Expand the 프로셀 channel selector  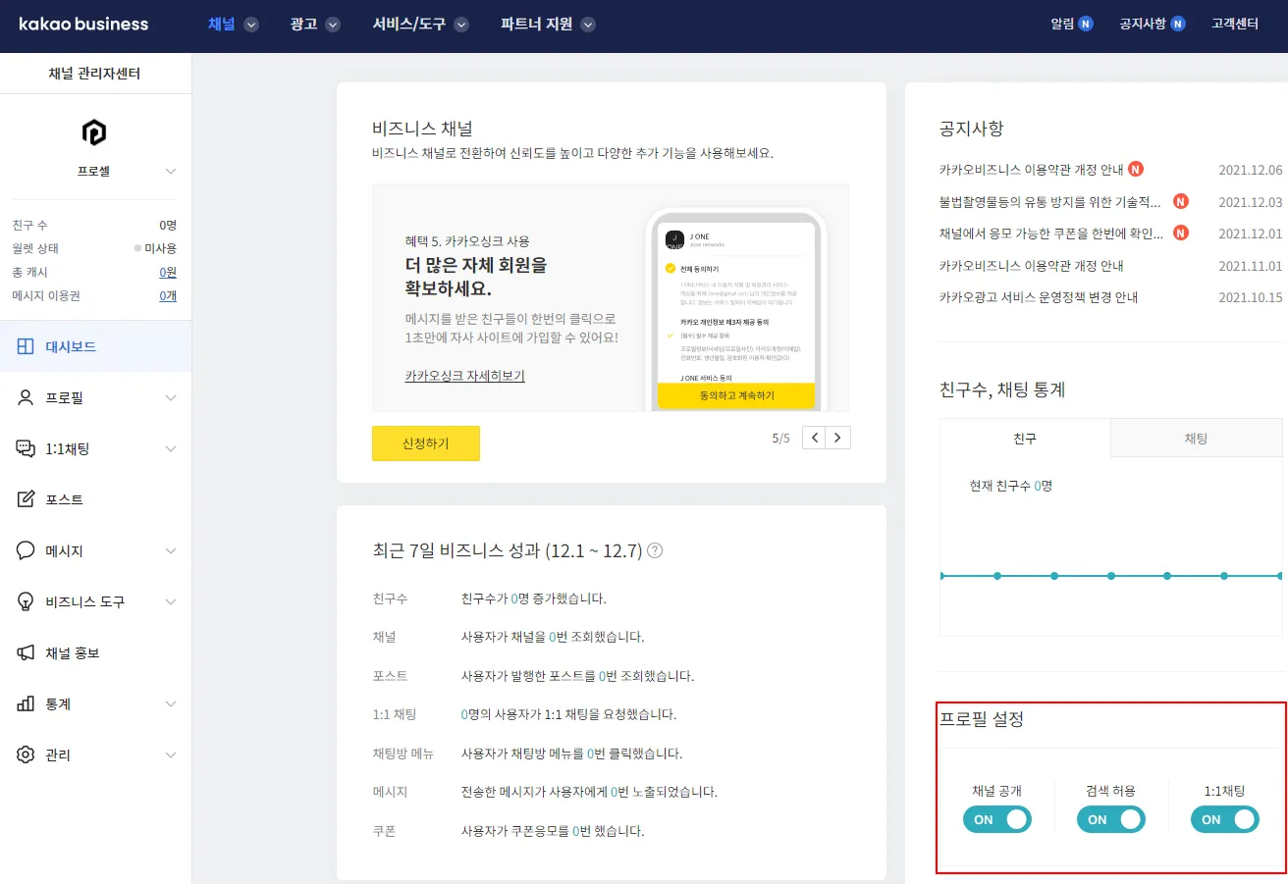coord(171,172)
